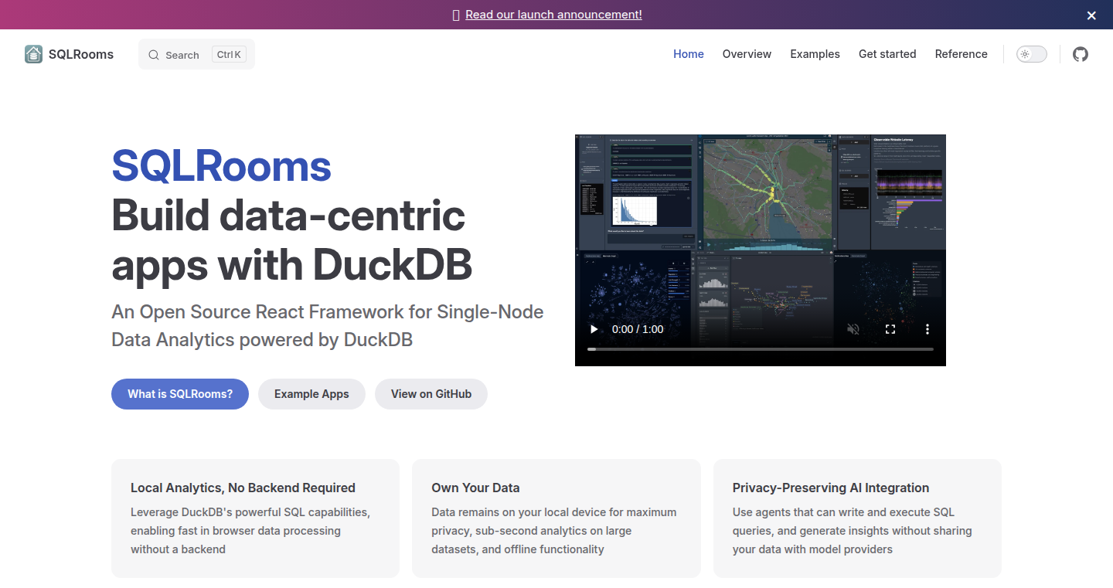
Task: Go to the Home nav item
Action: [689, 54]
